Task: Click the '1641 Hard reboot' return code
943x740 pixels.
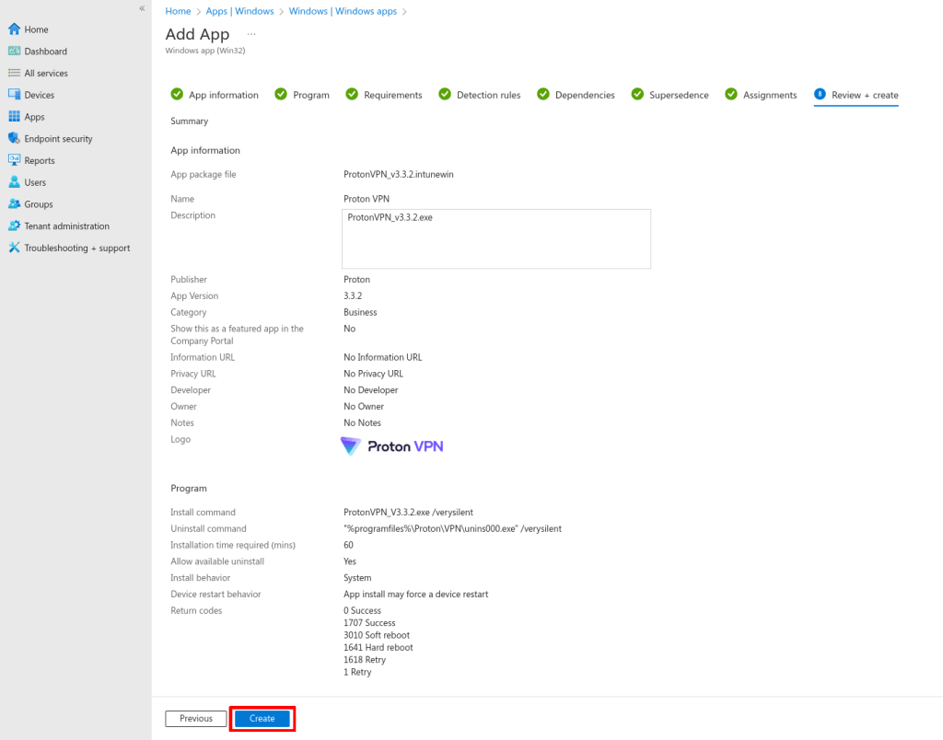Action: pyautogui.click(x=378, y=647)
